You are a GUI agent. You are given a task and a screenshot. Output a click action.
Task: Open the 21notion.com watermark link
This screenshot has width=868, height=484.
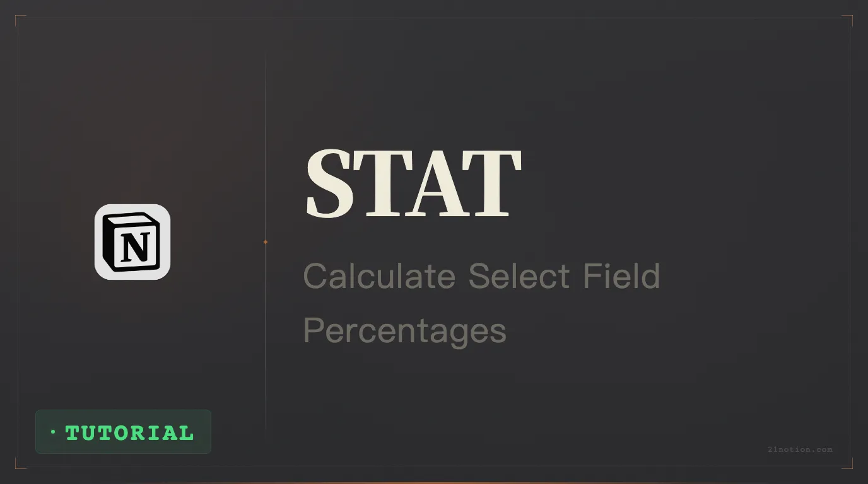[x=800, y=449]
